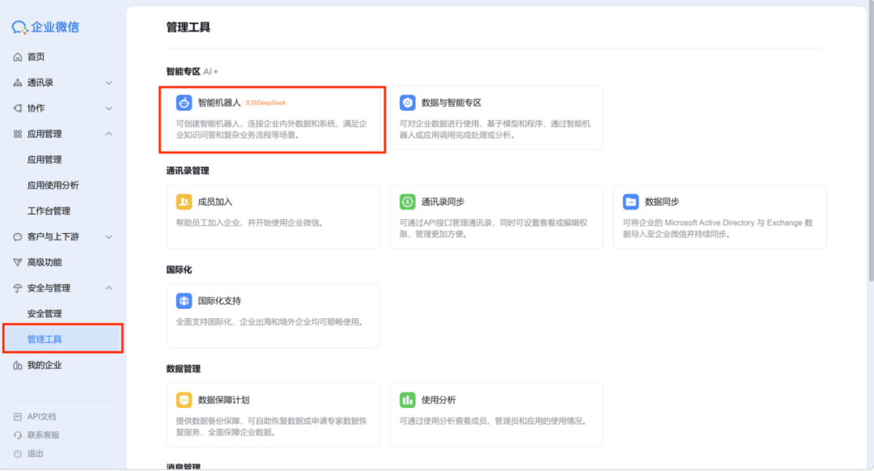Image resolution: width=874 pixels, height=471 pixels.
Task: Collapse the 应用管理 section chevron
Action: [108, 134]
